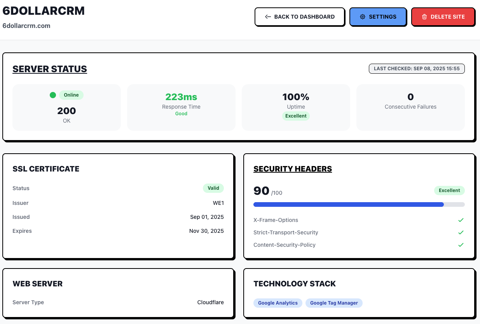Click the Security Headers Excellent badge

pos(449,191)
